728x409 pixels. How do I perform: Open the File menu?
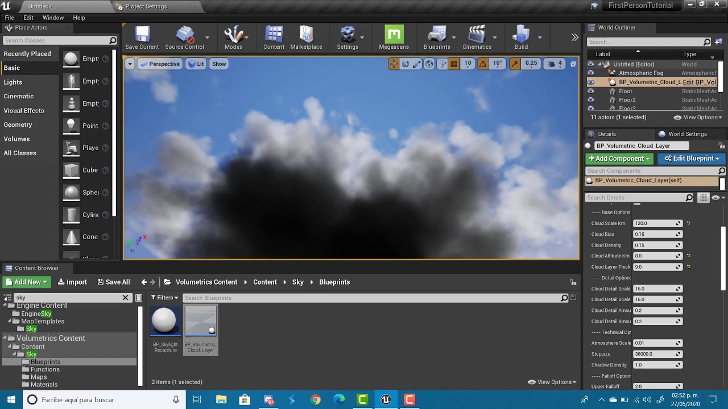pyautogui.click(x=10, y=18)
